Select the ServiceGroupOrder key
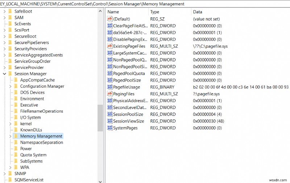The height and width of the screenshot is (183, 290). (x=32, y=61)
